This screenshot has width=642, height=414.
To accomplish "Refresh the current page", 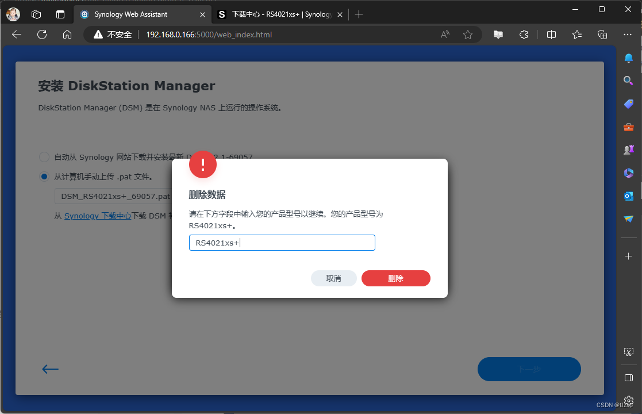I will pos(42,34).
